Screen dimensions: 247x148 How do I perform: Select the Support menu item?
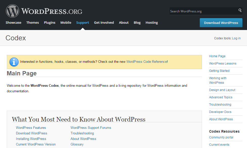pos(82,23)
